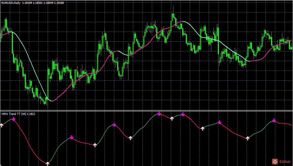Select the third white up arrow from the left
This screenshot has height=166, width=293.
(x=95, y=145)
